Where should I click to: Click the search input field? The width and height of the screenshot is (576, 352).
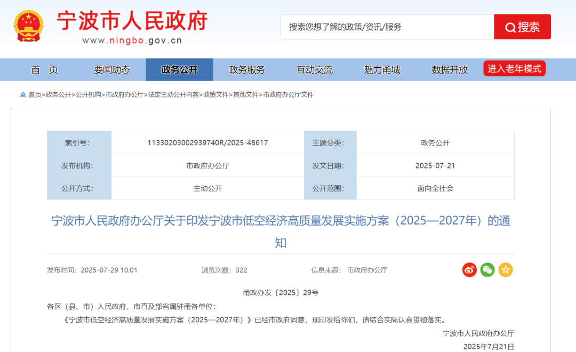pyautogui.click(x=387, y=27)
